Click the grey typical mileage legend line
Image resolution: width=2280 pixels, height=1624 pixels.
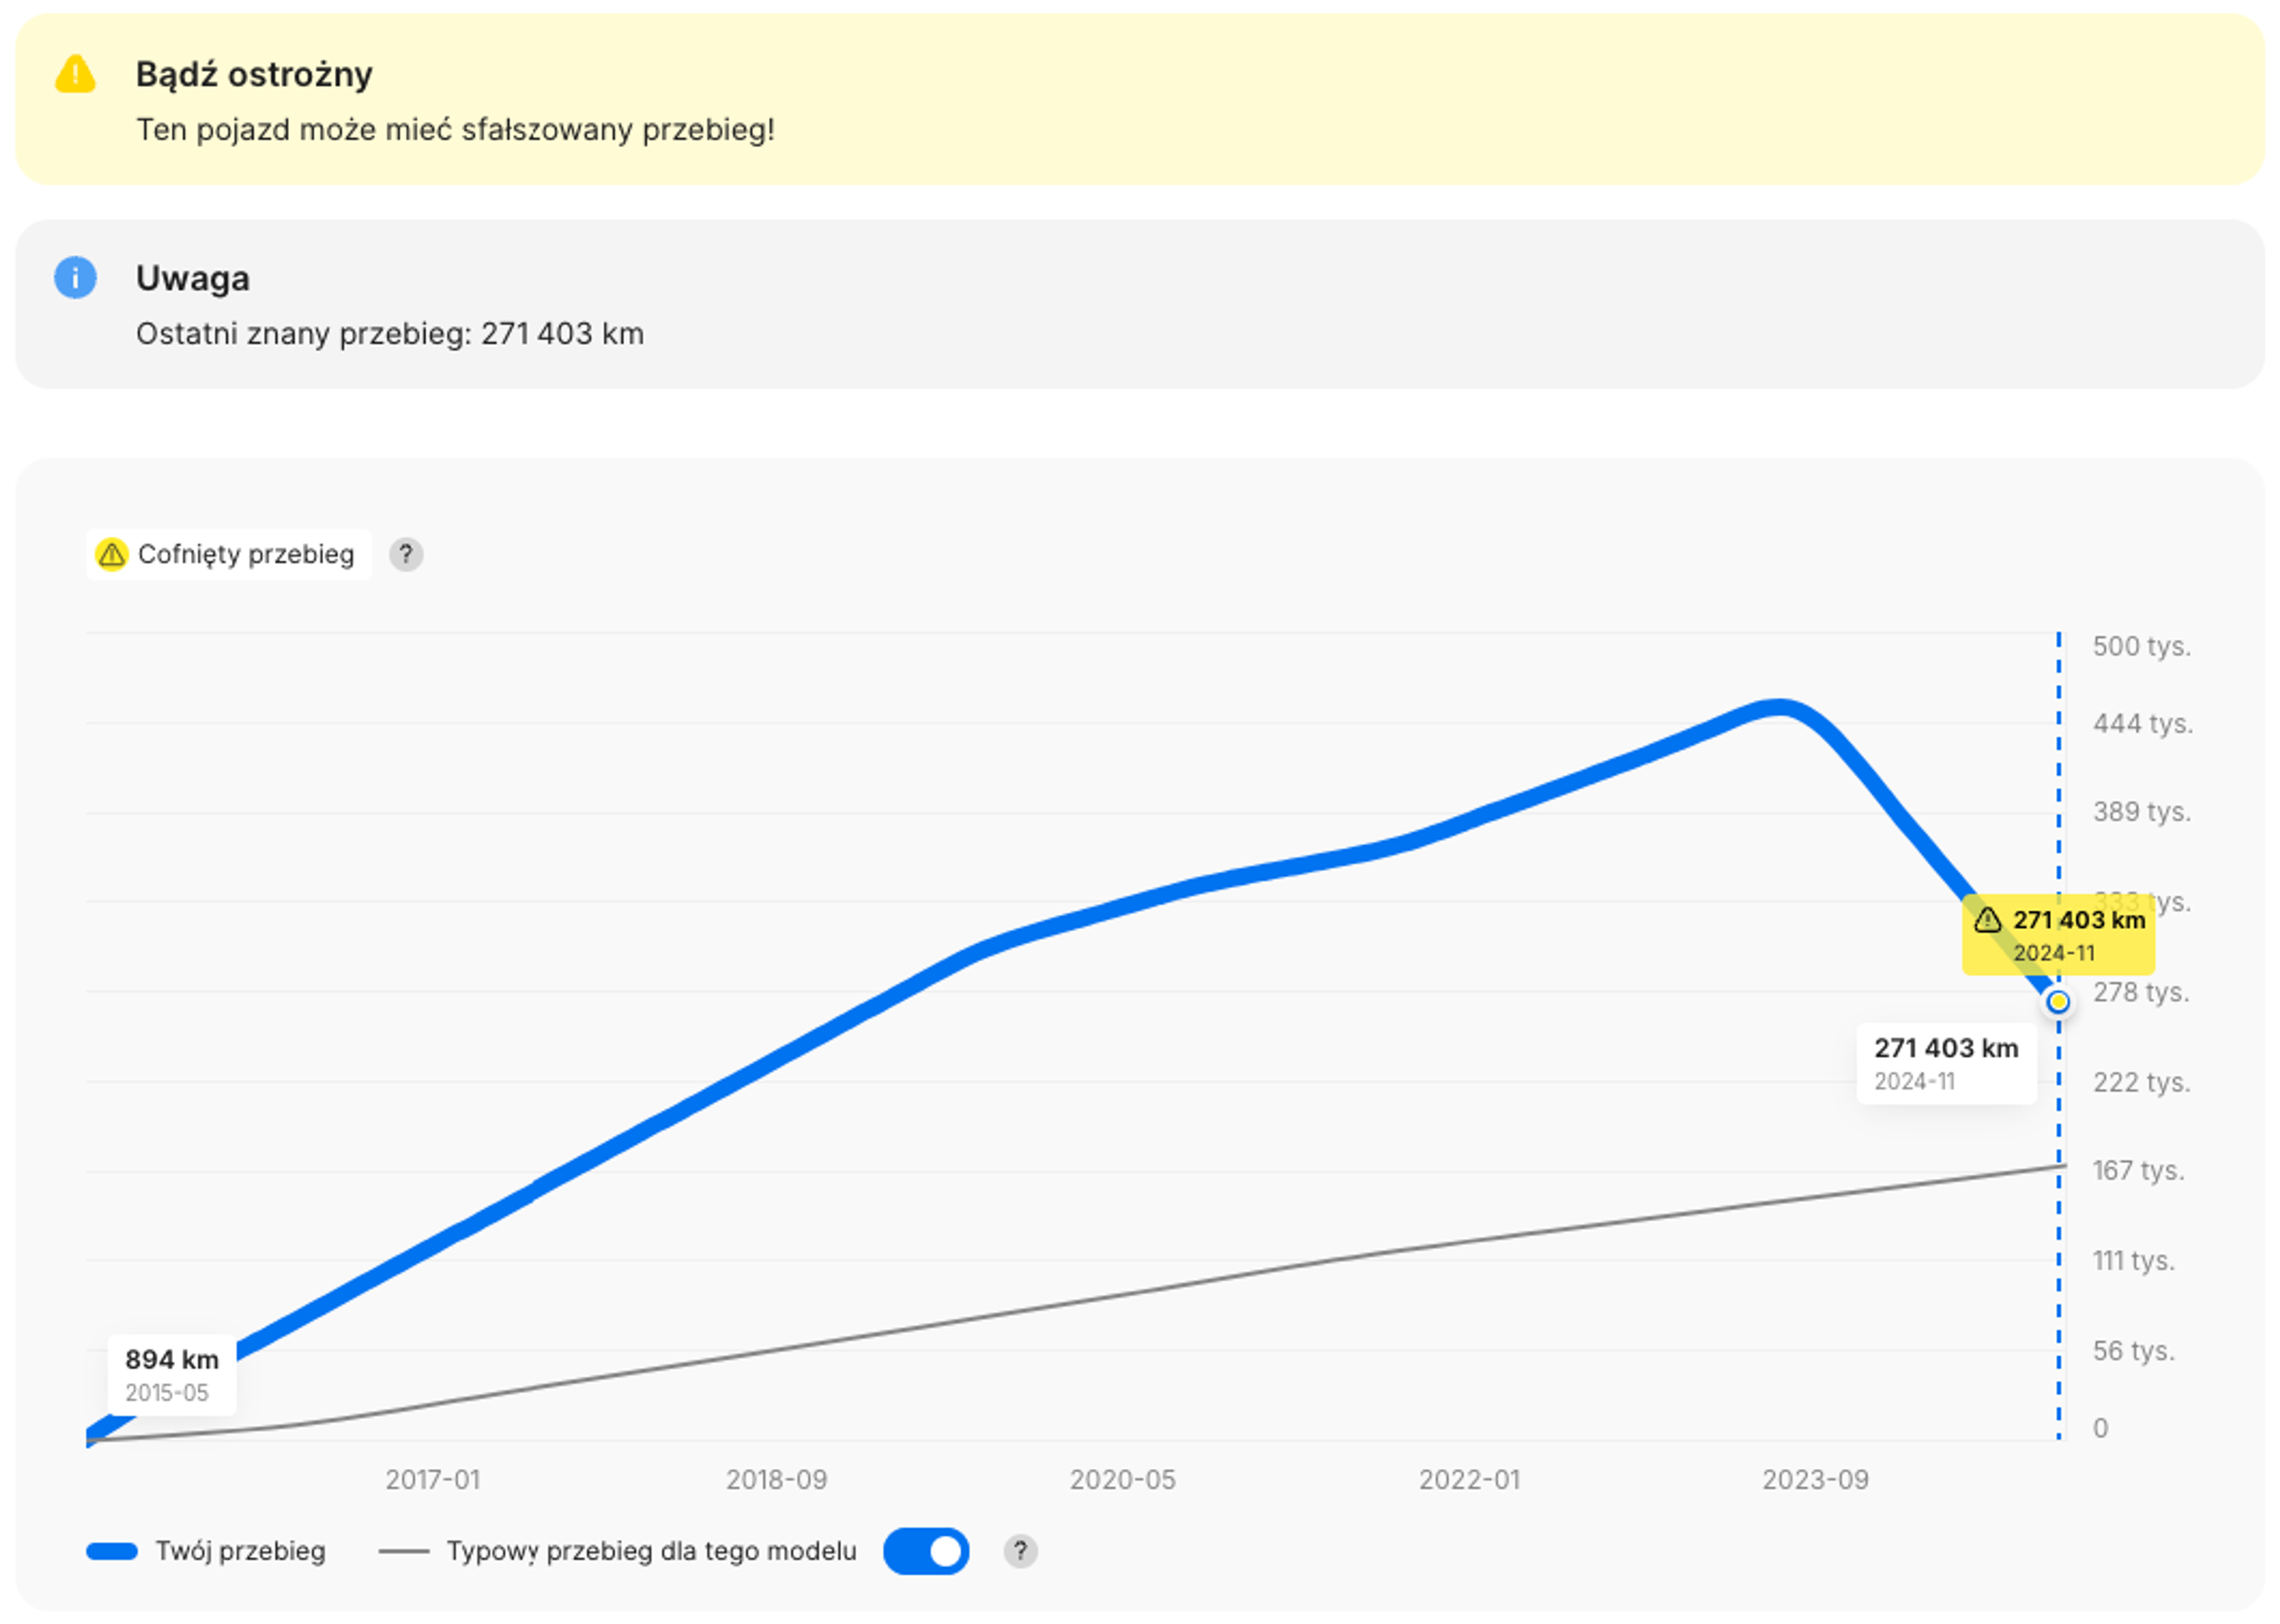pyautogui.click(x=404, y=1551)
